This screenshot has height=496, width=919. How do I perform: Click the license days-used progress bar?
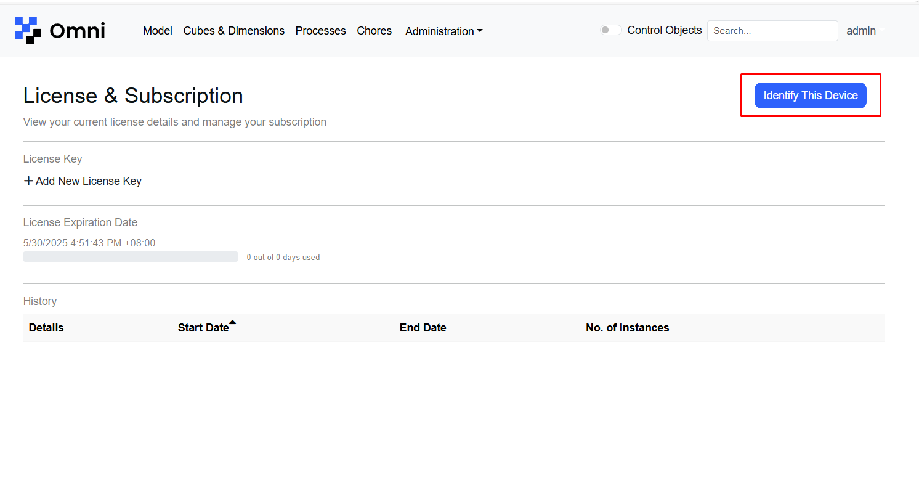pyautogui.click(x=131, y=257)
